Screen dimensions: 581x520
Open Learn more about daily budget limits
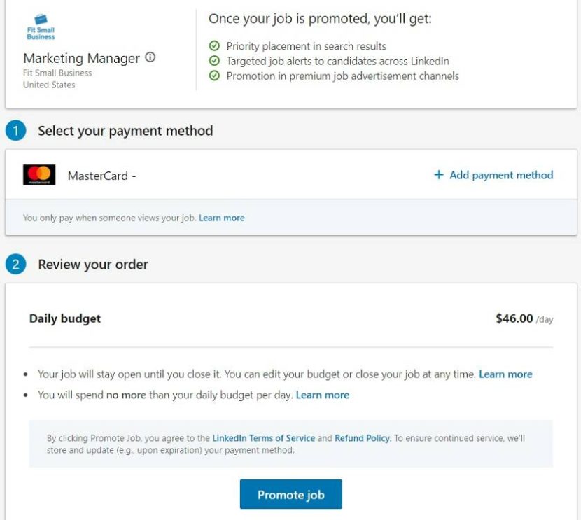pyautogui.click(x=321, y=395)
